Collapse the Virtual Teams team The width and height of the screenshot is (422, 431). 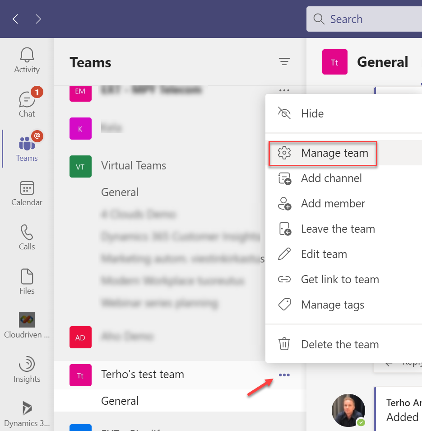coord(133,166)
